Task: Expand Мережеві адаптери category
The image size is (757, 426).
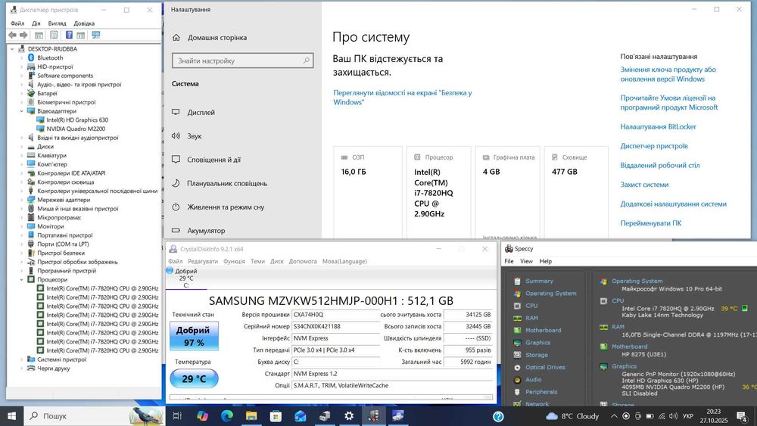Action: pos(22,200)
